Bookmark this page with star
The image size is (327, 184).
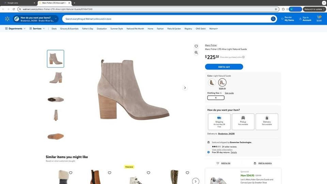[x=276, y=9]
